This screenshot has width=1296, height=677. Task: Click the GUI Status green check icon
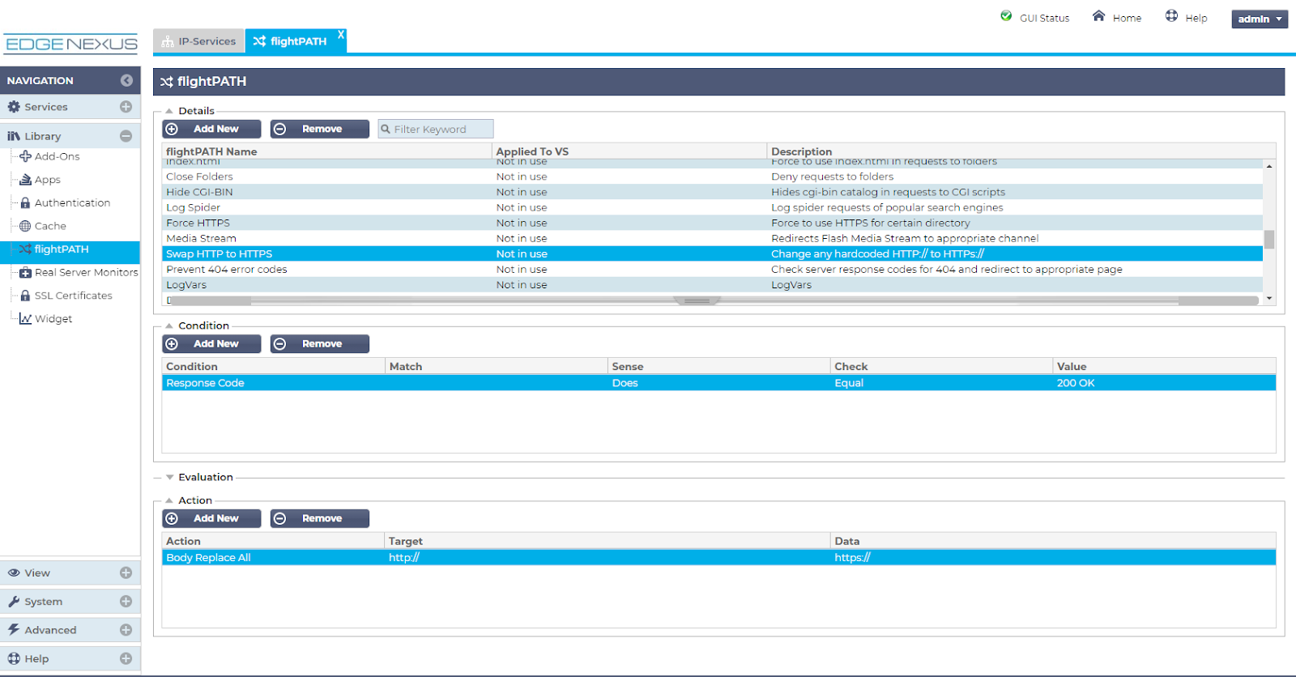(x=1006, y=16)
